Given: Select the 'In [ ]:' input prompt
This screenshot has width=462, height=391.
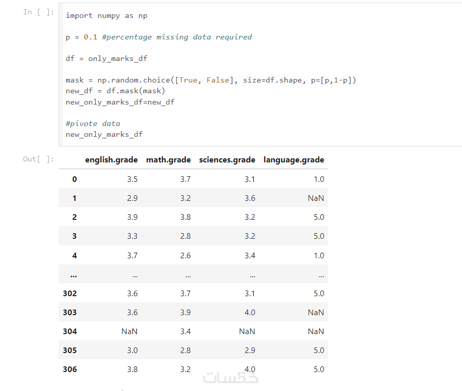Looking at the screenshot, I should click(x=38, y=12).
